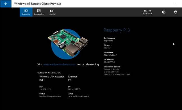The image size is (182, 110).
Task: Click the second Generic USB Hub entry
Action: [x=111, y=72]
